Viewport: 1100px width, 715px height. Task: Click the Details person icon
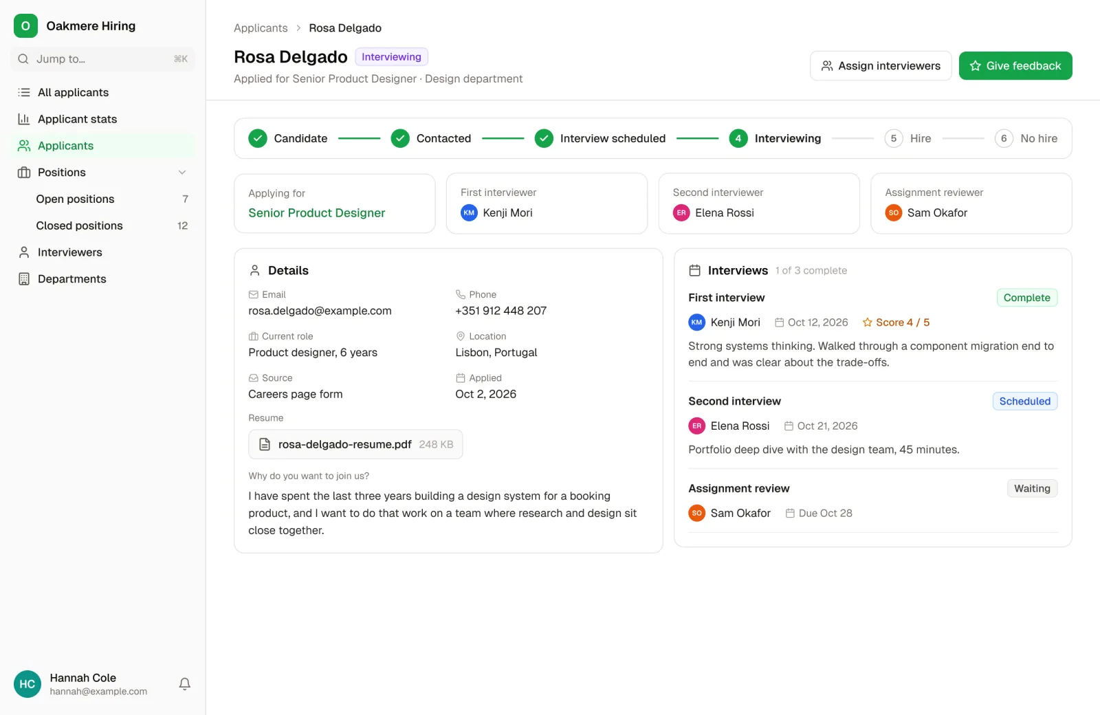tap(255, 271)
